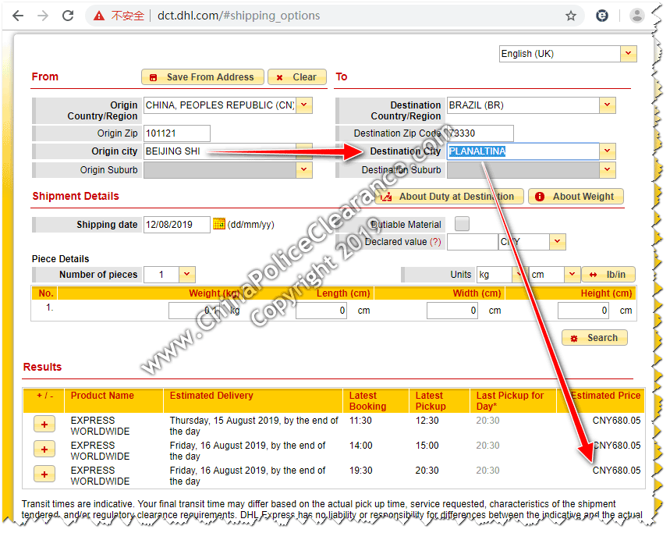Tick the Dutiable Material checkbox

[x=462, y=223]
